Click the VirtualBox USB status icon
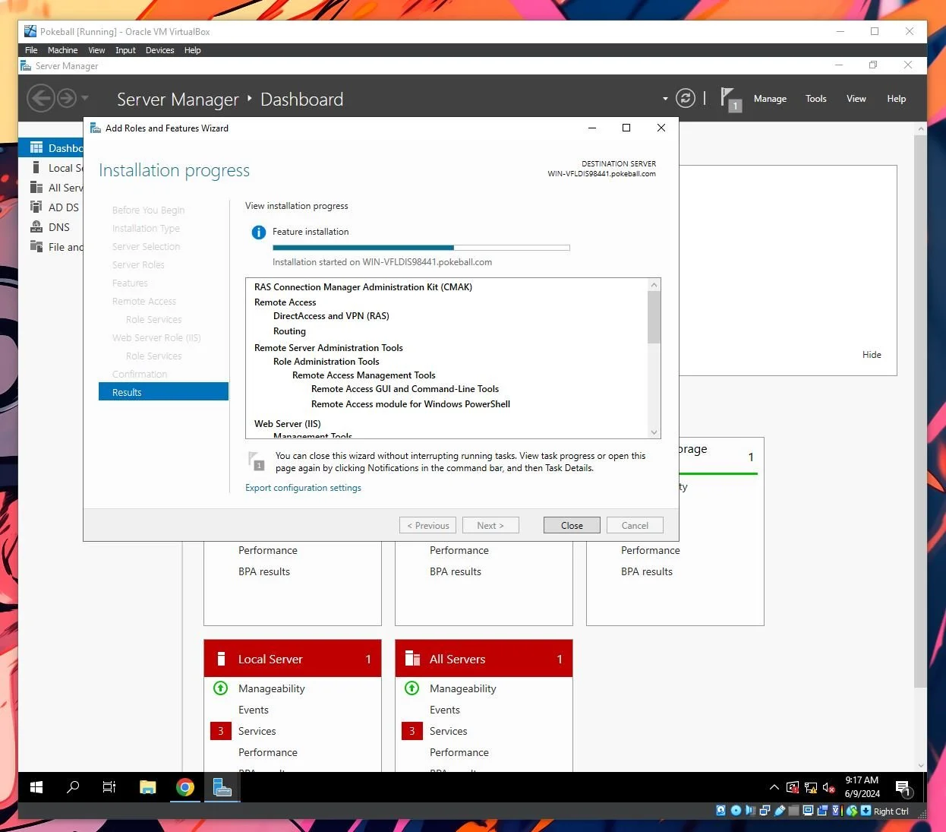946x832 pixels. [x=780, y=811]
